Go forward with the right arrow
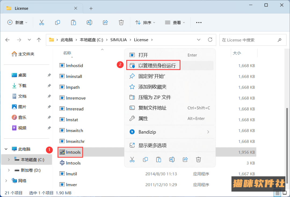 (x=19, y=40)
